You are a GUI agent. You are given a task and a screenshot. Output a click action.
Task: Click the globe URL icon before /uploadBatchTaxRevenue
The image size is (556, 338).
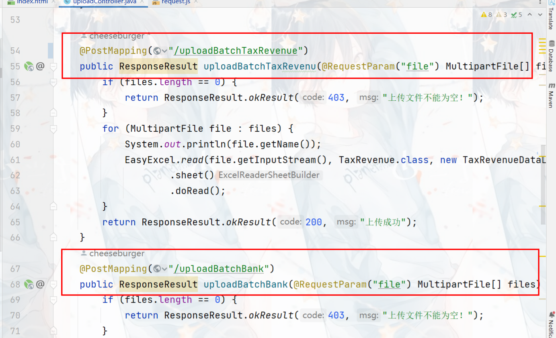tap(157, 51)
